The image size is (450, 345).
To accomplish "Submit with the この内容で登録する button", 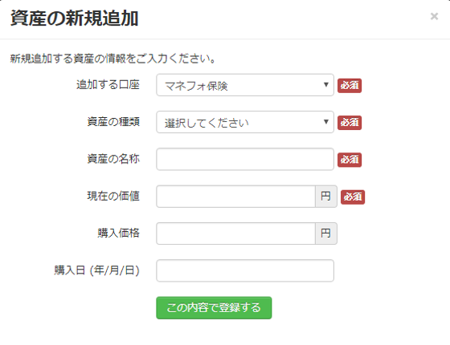I will pos(214,308).
